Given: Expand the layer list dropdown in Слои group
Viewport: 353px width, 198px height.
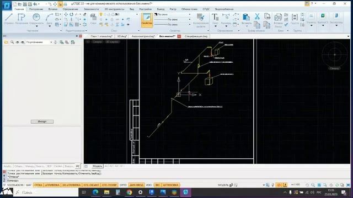Looking at the screenshot, I should tap(137, 14).
